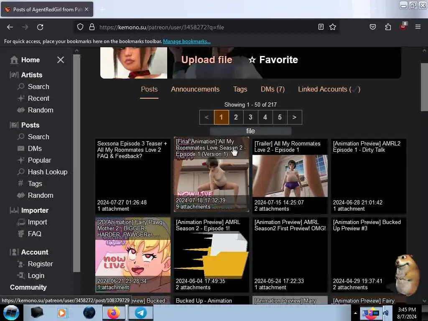Bookmark this page with the star icon
Image resolution: width=428 pixels, height=321 pixels.
pos(332,27)
